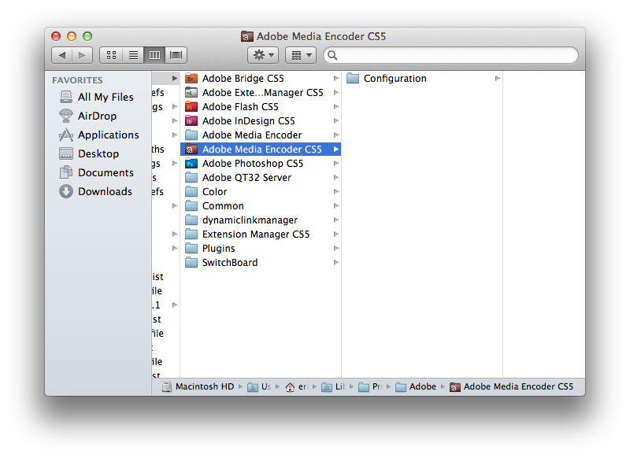Click the home folder in path bar
This screenshot has width=630, height=458.
point(297,386)
